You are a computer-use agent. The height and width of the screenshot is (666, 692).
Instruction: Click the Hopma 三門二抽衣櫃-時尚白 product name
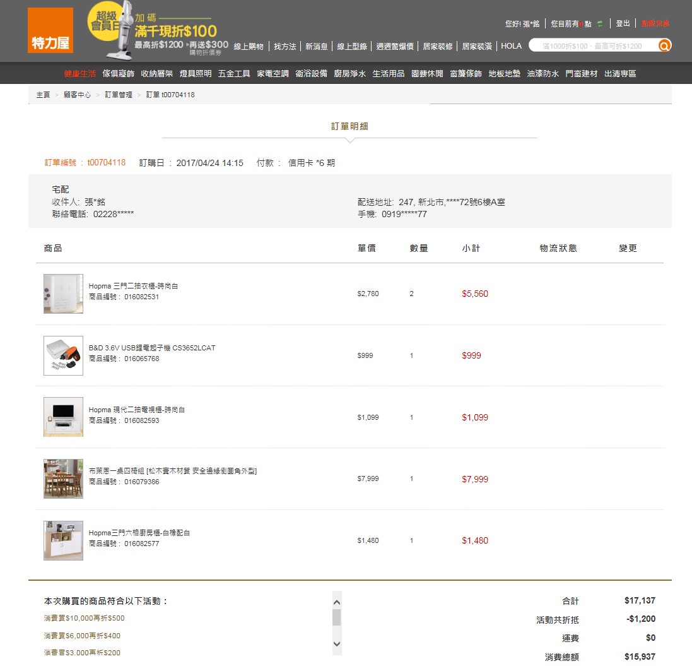(133, 286)
